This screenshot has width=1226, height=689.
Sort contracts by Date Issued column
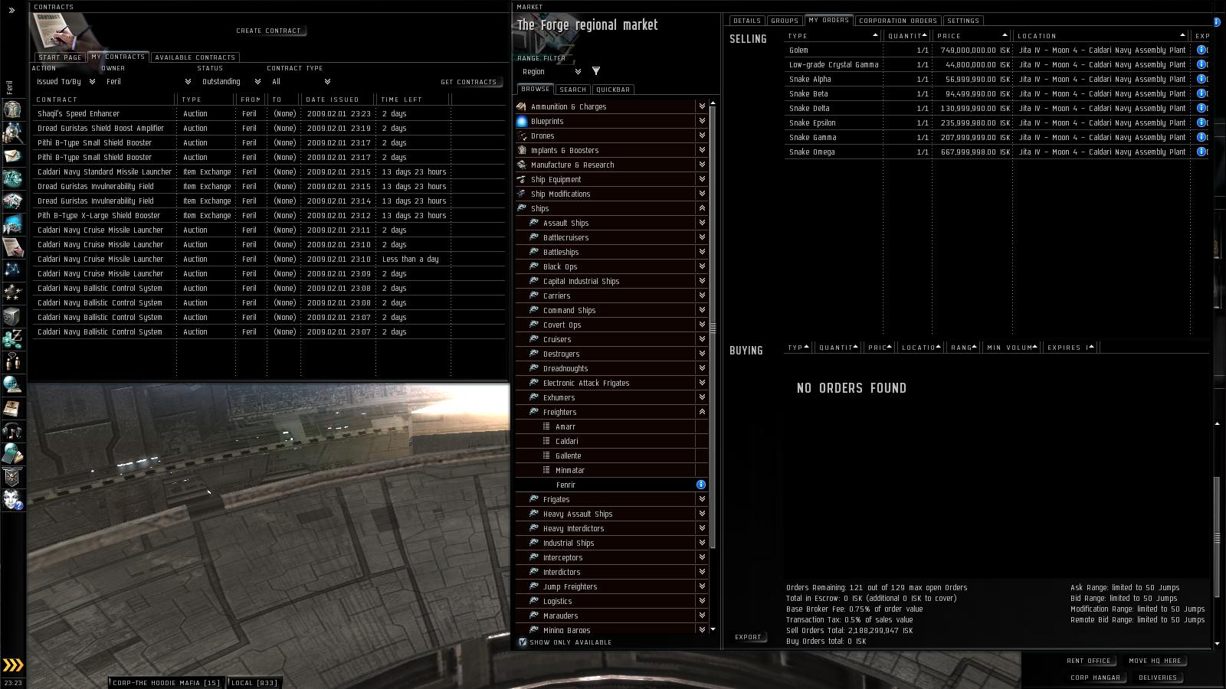pos(337,100)
